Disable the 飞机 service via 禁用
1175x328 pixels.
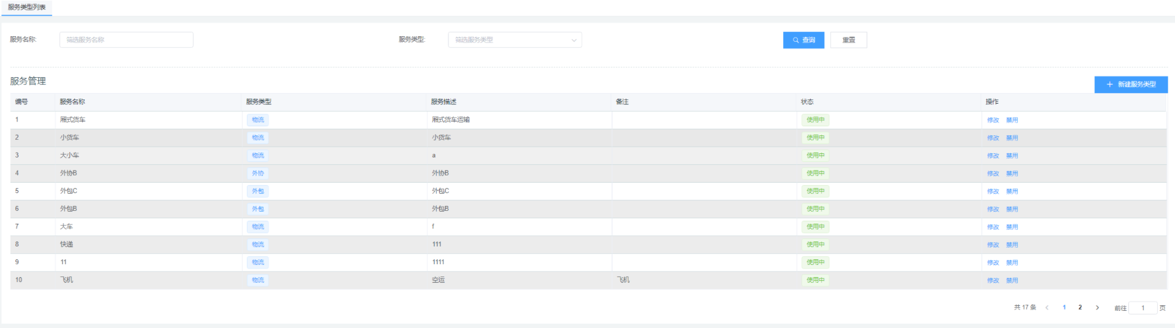tap(1012, 280)
